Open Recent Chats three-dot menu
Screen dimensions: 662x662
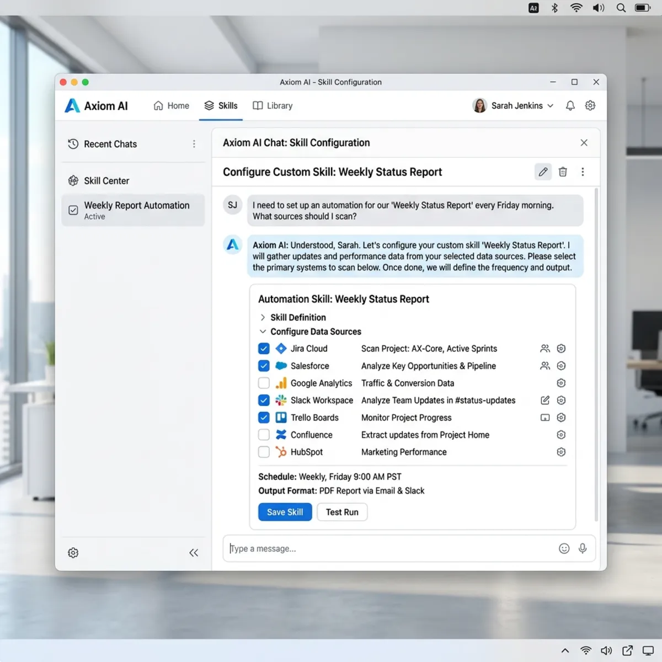pyautogui.click(x=194, y=144)
